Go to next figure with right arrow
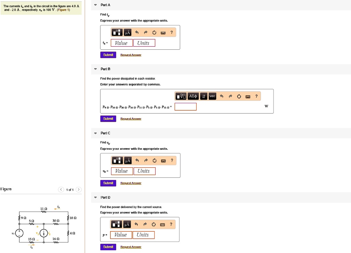This screenshot has width=351, height=253. tap(79, 190)
